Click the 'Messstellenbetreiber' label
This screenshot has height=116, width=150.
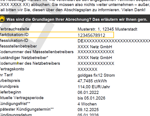pyautogui.click(x=18, y=46)
